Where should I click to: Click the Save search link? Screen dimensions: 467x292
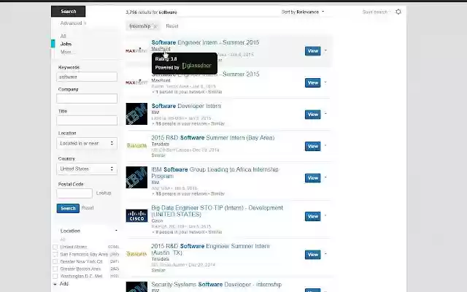[x=375, y=12]
